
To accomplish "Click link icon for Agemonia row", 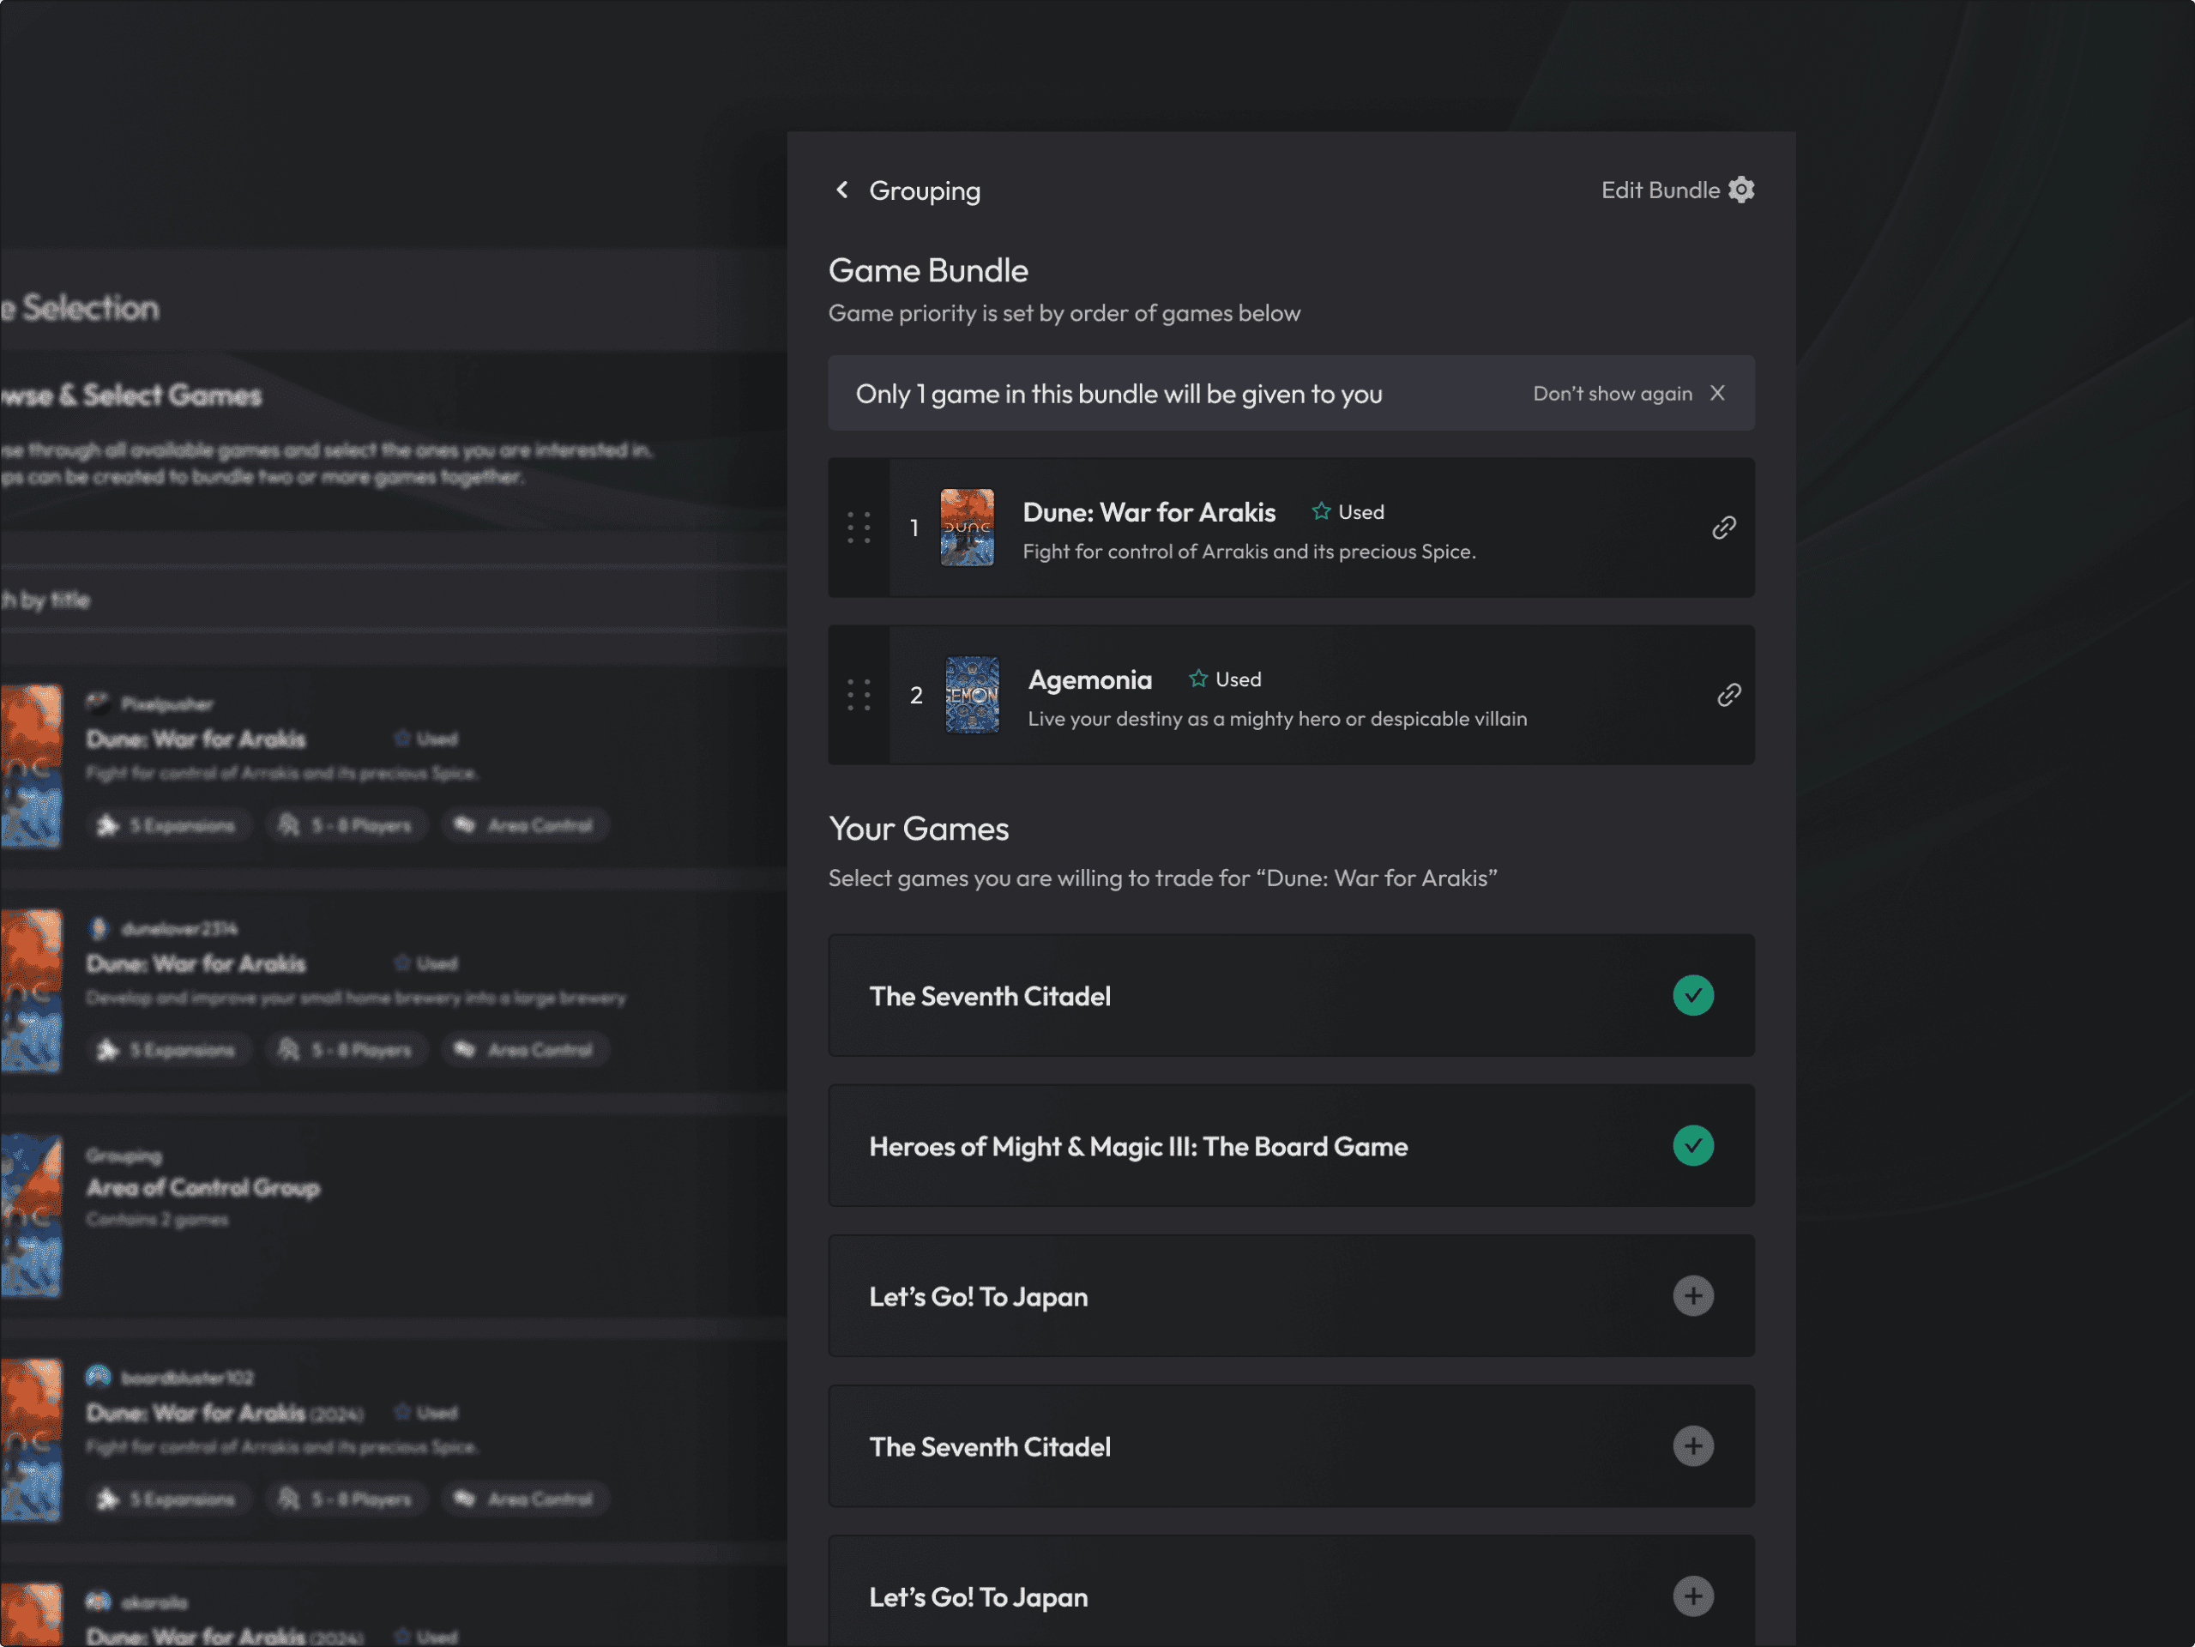I will point(1728,696).
